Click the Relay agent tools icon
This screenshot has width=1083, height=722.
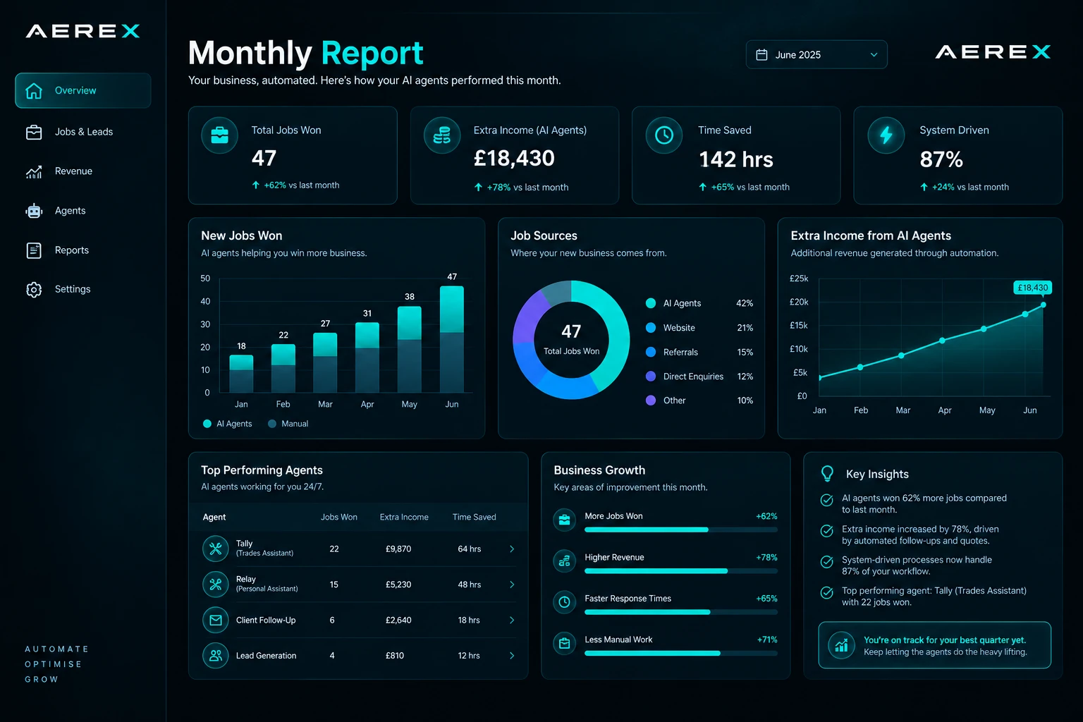pos(216,584)
